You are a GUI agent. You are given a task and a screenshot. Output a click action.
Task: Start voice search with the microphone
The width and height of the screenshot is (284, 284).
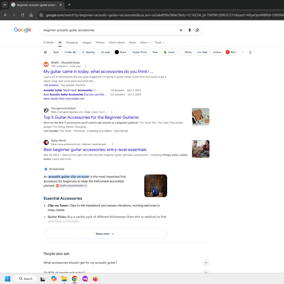tap(190, 30)
